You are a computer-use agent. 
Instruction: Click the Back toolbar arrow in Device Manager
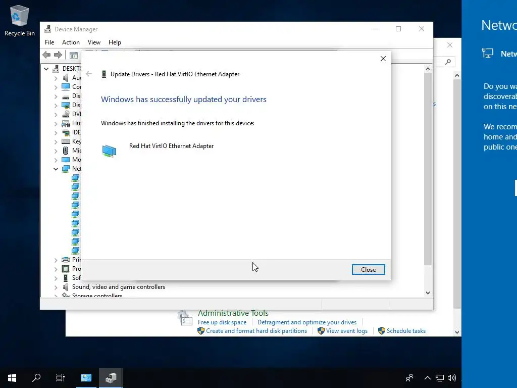click(46, 55)
